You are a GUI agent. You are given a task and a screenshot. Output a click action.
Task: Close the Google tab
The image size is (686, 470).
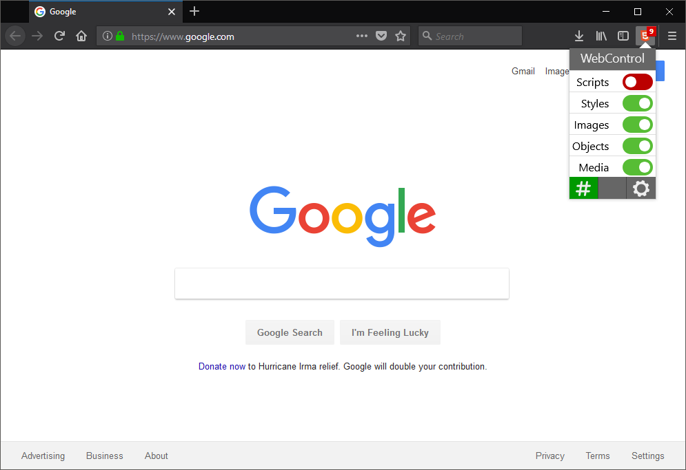172,12
